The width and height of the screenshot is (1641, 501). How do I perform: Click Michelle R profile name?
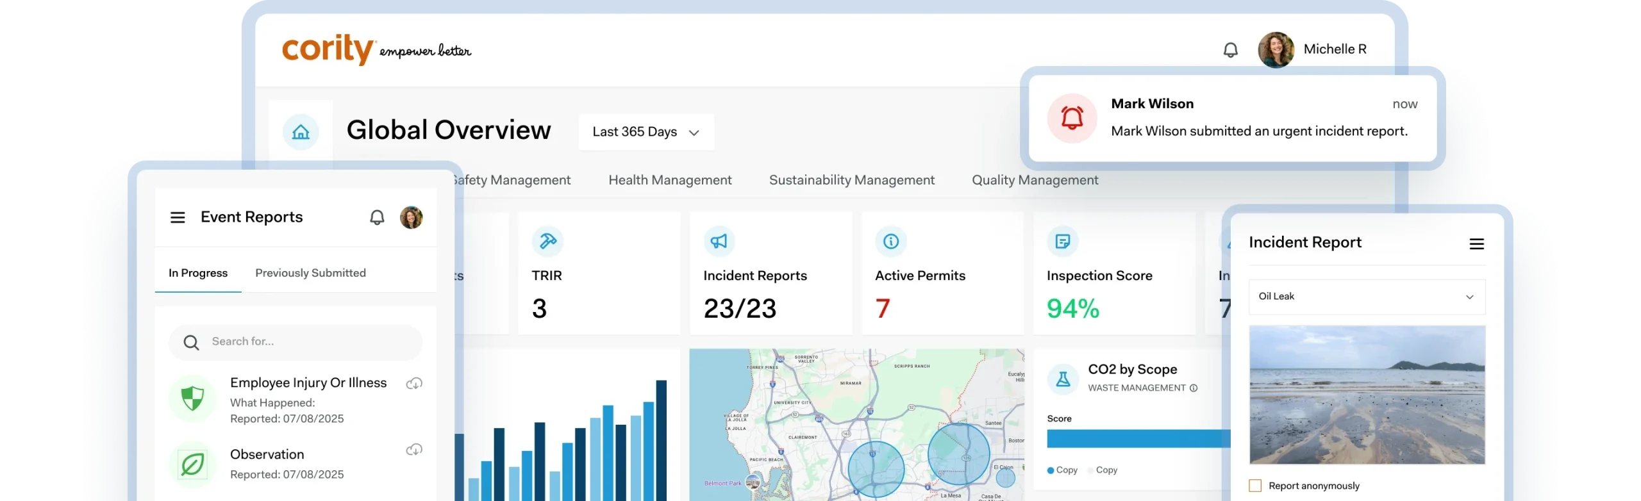[1335, 49]
